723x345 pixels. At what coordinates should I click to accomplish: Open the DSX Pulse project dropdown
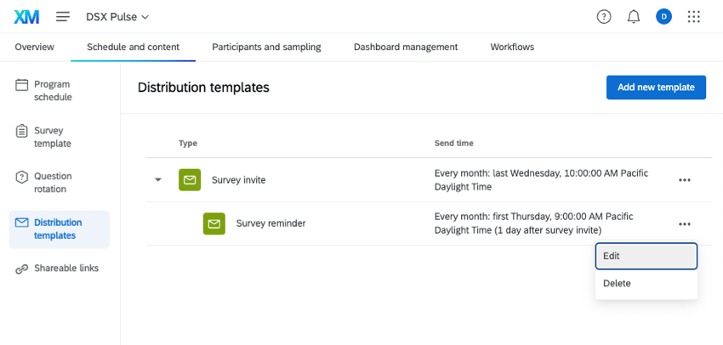pos(117,17)
